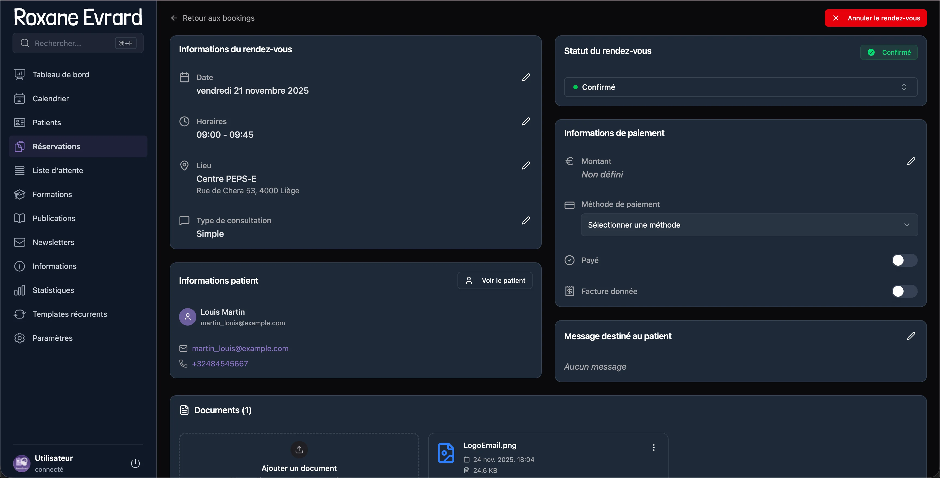This screenshot has height=478, width=940.
Task: Enable the Payé toggle
Action: click(904, 260)
